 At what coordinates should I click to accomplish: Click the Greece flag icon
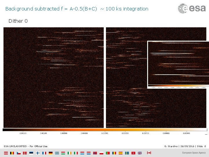point(57,153)
